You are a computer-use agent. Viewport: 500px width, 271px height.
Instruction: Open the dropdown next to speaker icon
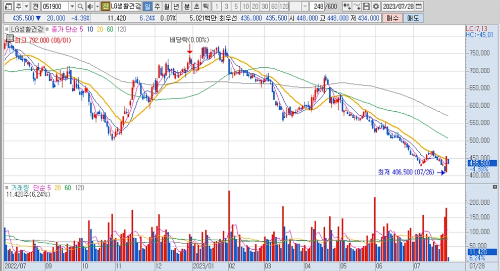[96, 7]
